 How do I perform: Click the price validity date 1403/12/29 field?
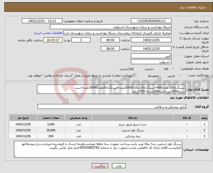point(151,49)
